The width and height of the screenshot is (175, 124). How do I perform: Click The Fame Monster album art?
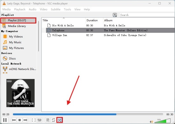click(20, 93)
